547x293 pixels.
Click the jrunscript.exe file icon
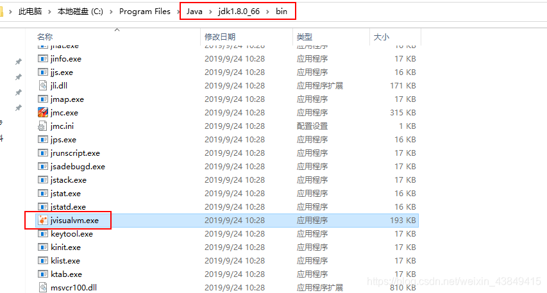tap(42, 153)
